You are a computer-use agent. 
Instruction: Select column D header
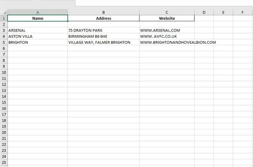click(204, 12)
